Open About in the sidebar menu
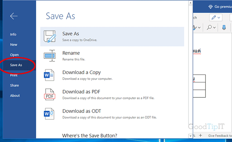The height and width of the screenshot is (142, 232). (x=15, y=96)
